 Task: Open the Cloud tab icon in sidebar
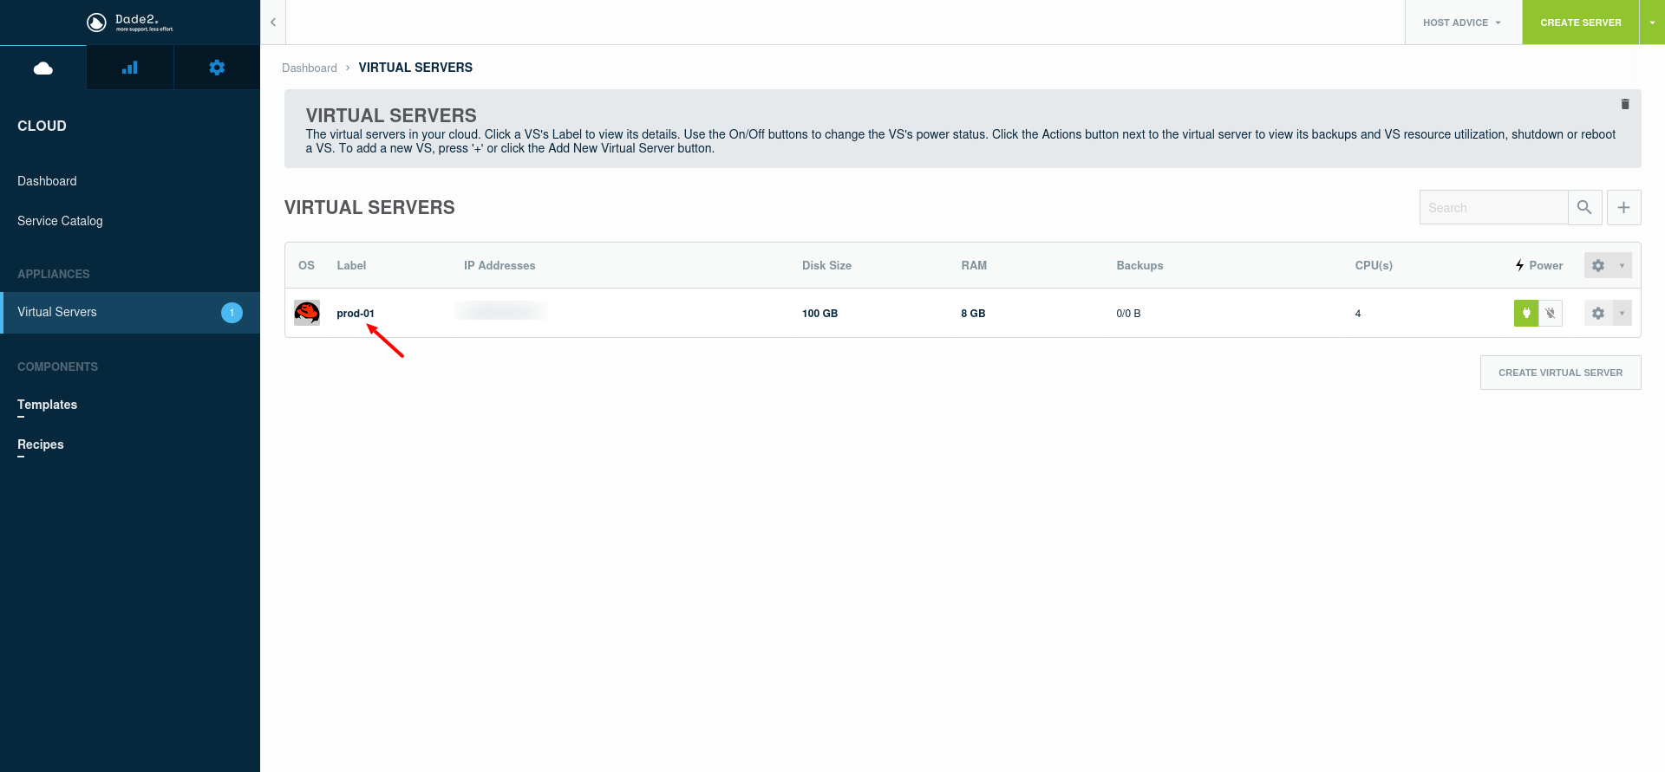(x=43, y=68)
